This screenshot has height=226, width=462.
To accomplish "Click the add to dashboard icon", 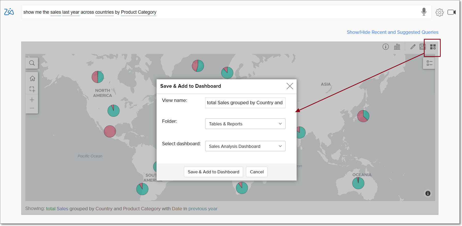I will click(433, 47).
